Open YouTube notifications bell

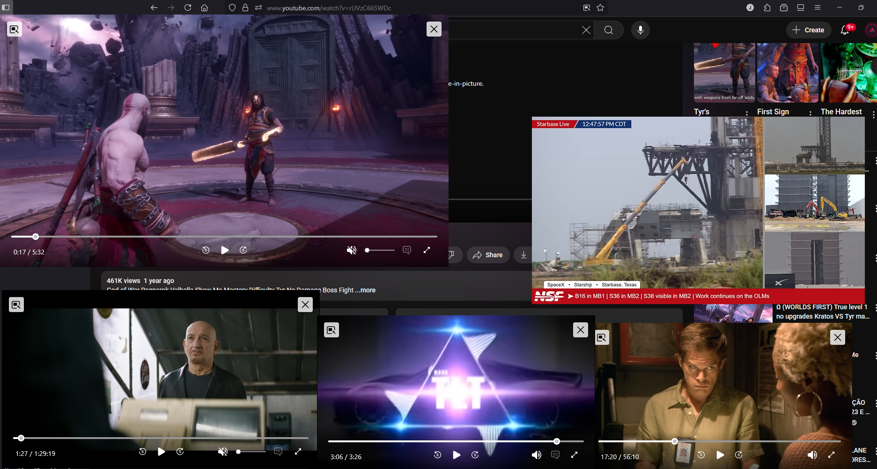click(845, 30)
